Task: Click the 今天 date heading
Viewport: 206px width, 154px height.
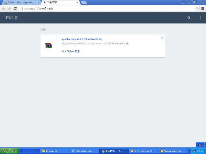Action: [43, 30]
